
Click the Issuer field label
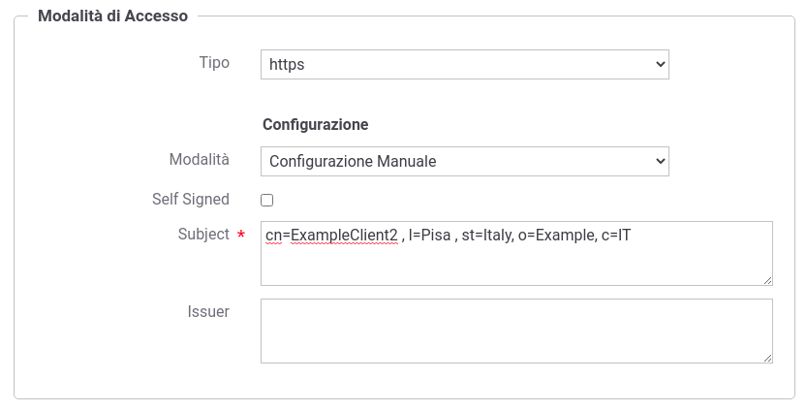click(x=208, y=311)
